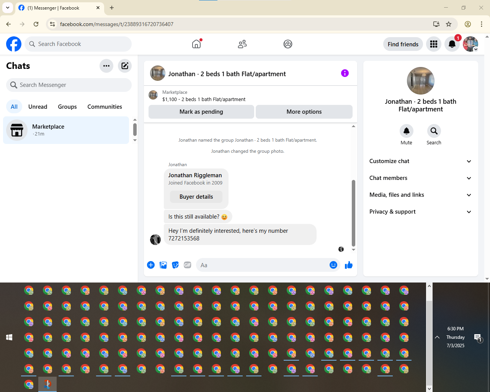The width and height of the screenshot is (490, 392).
Task: Open the Facebook home feed icon
Action: [196, 44]
